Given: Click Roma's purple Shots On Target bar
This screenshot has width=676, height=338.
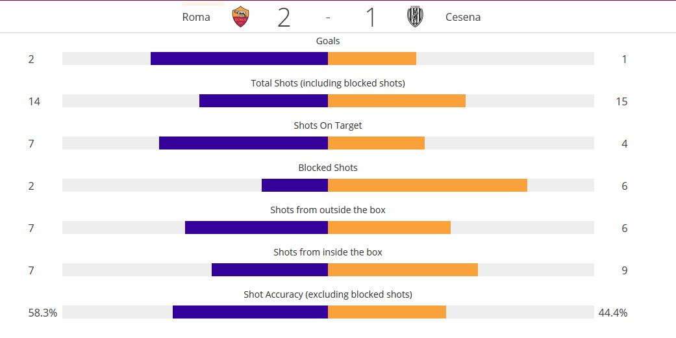Looking at the screenshot, I should point(244,143).
